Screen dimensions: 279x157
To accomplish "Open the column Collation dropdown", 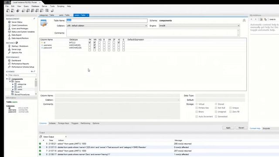I will click(117, 100).
